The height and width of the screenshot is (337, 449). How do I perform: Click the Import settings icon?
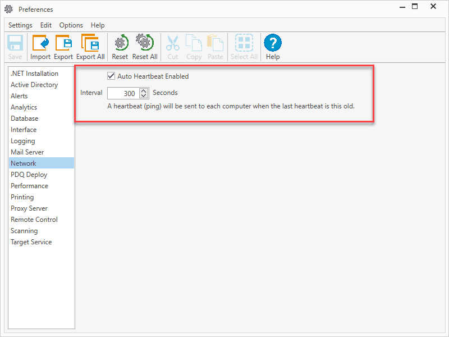pyautogui.click(x=40, y=43)
